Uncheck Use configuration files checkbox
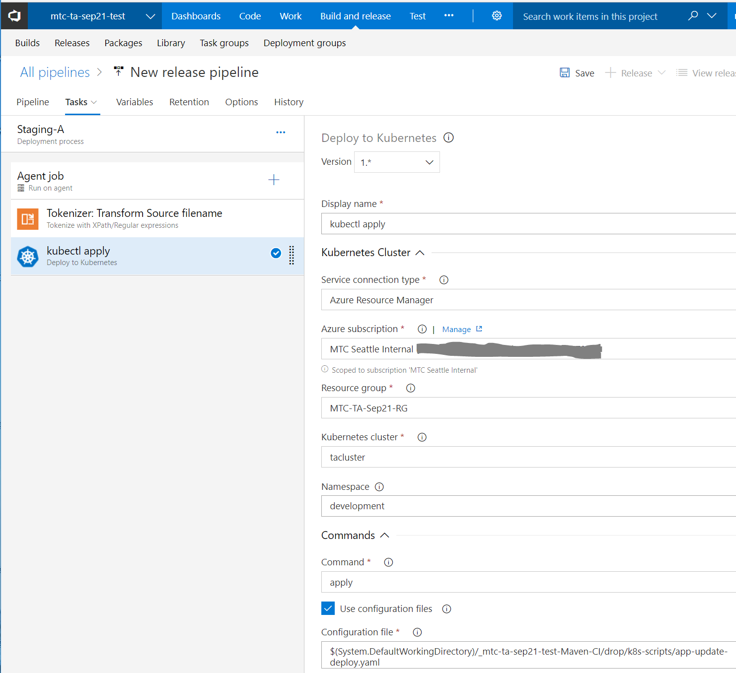 [x=328, y=608]
